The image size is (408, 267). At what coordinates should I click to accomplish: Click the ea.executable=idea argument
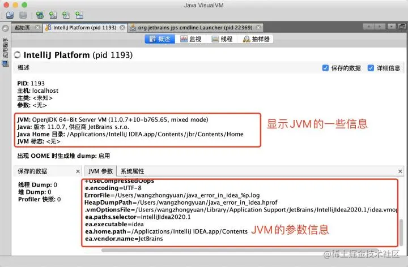(114, 225)
